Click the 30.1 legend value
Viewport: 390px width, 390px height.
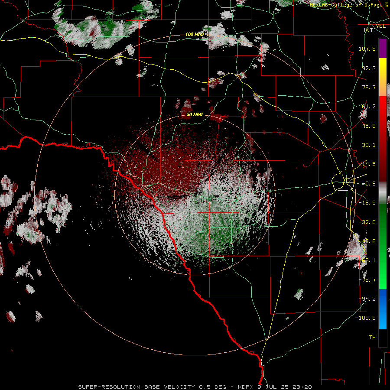369,145
